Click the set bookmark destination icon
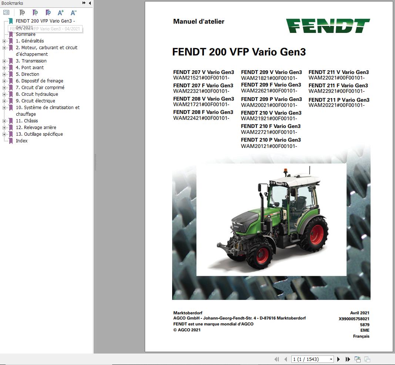This screenshot has width=395, height=365. click(x=48, y=12)
